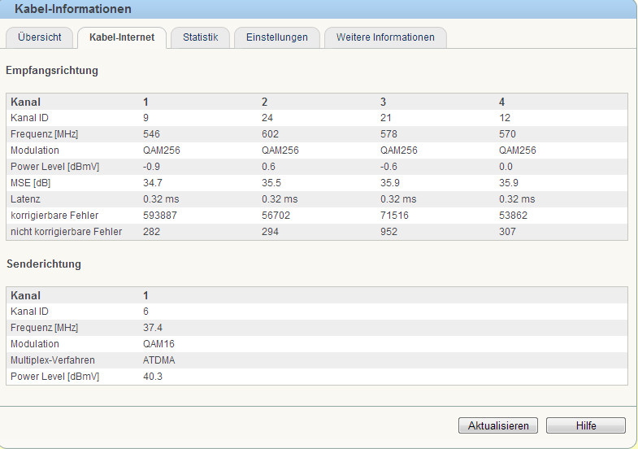Select downstream frequency value 578

[x=388, y=134]
